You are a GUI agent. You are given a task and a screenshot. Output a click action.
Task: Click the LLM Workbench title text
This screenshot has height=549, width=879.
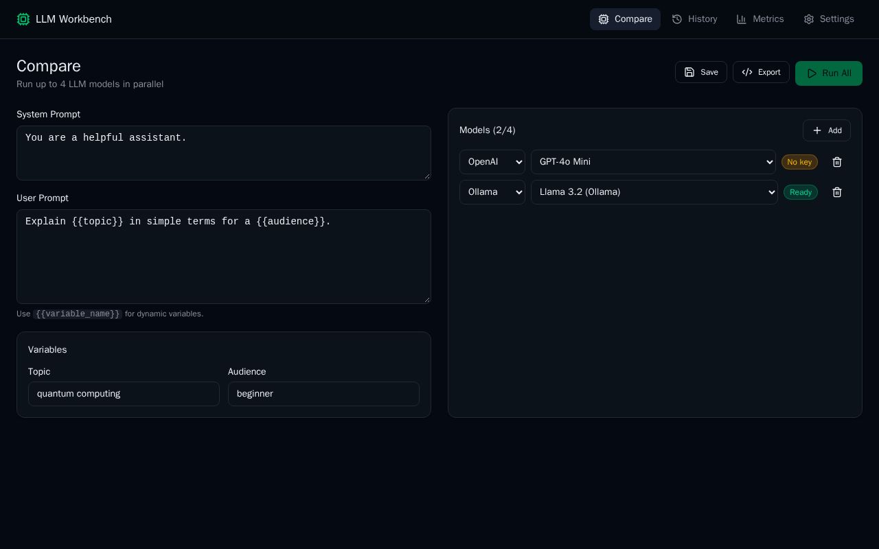tap(73, 19)
